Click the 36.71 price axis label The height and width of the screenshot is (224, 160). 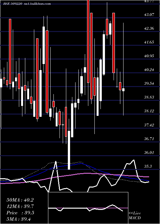click(149, 139)
